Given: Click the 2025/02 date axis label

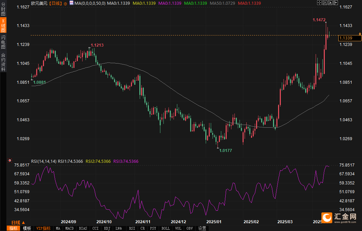Looking at the screenshot, I should click(x=251, y=222).
